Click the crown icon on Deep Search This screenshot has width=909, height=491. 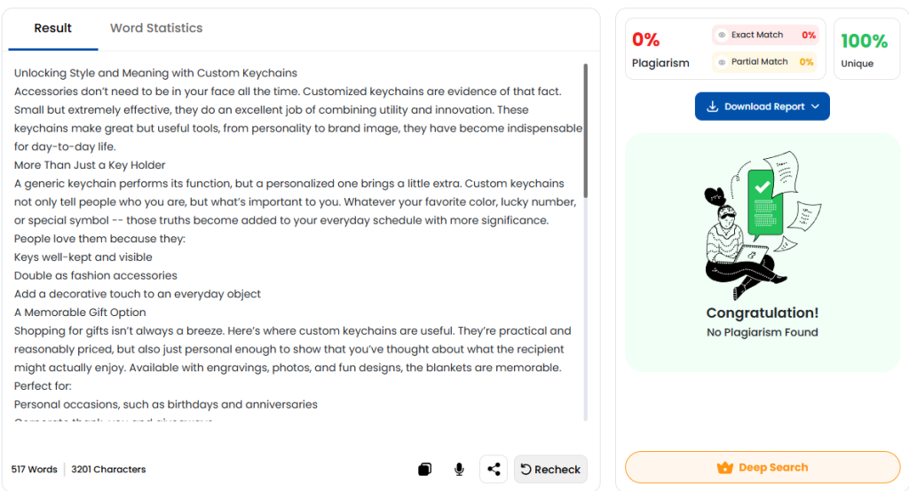(x=724, y=468)
